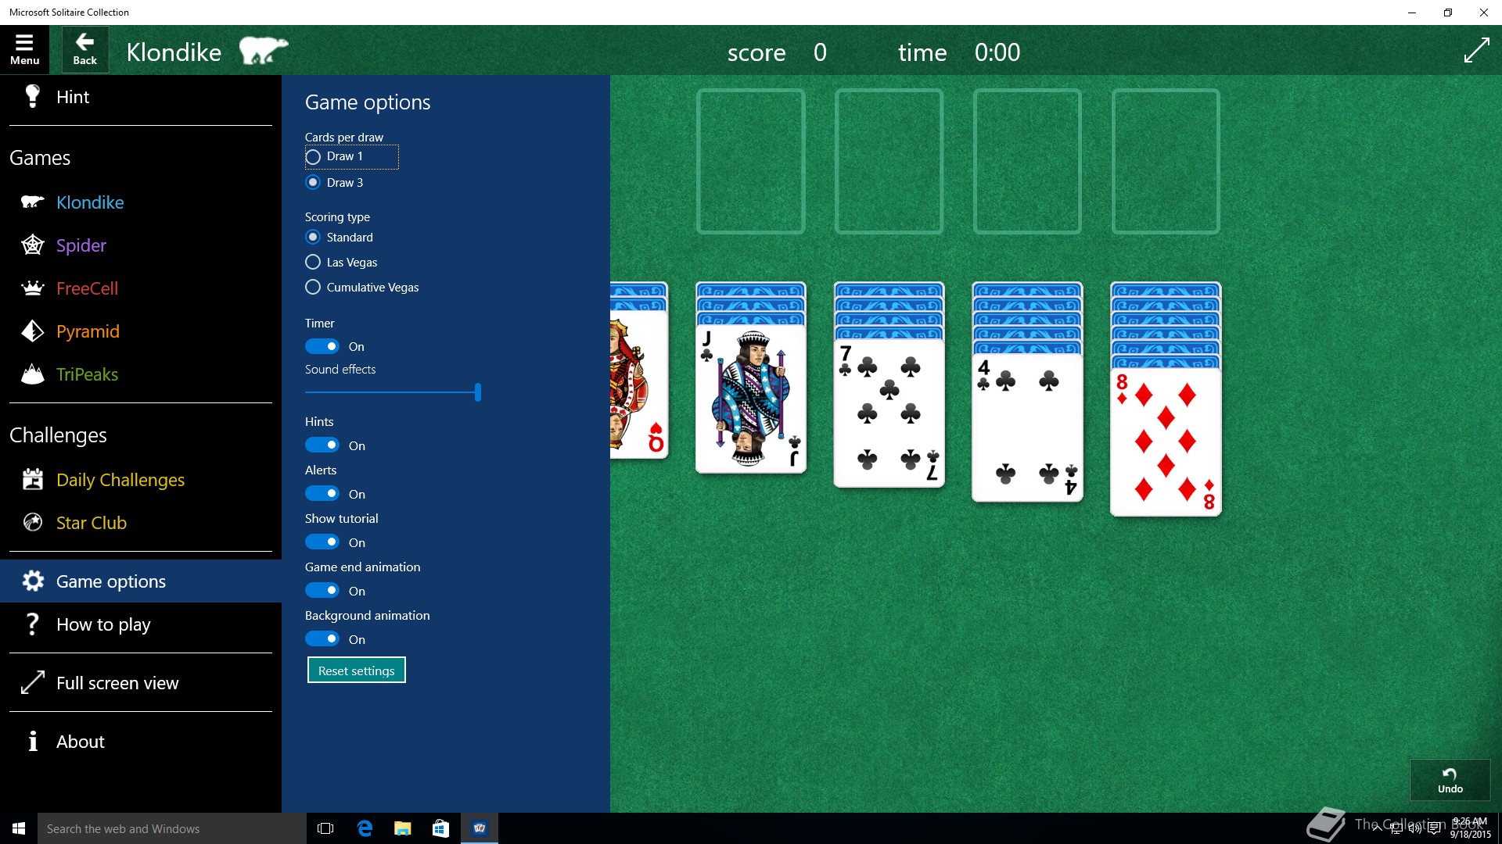This screenshot has height=844, width=1502.
Task: Click the How to play question mark icon
Action: (32, 624)
